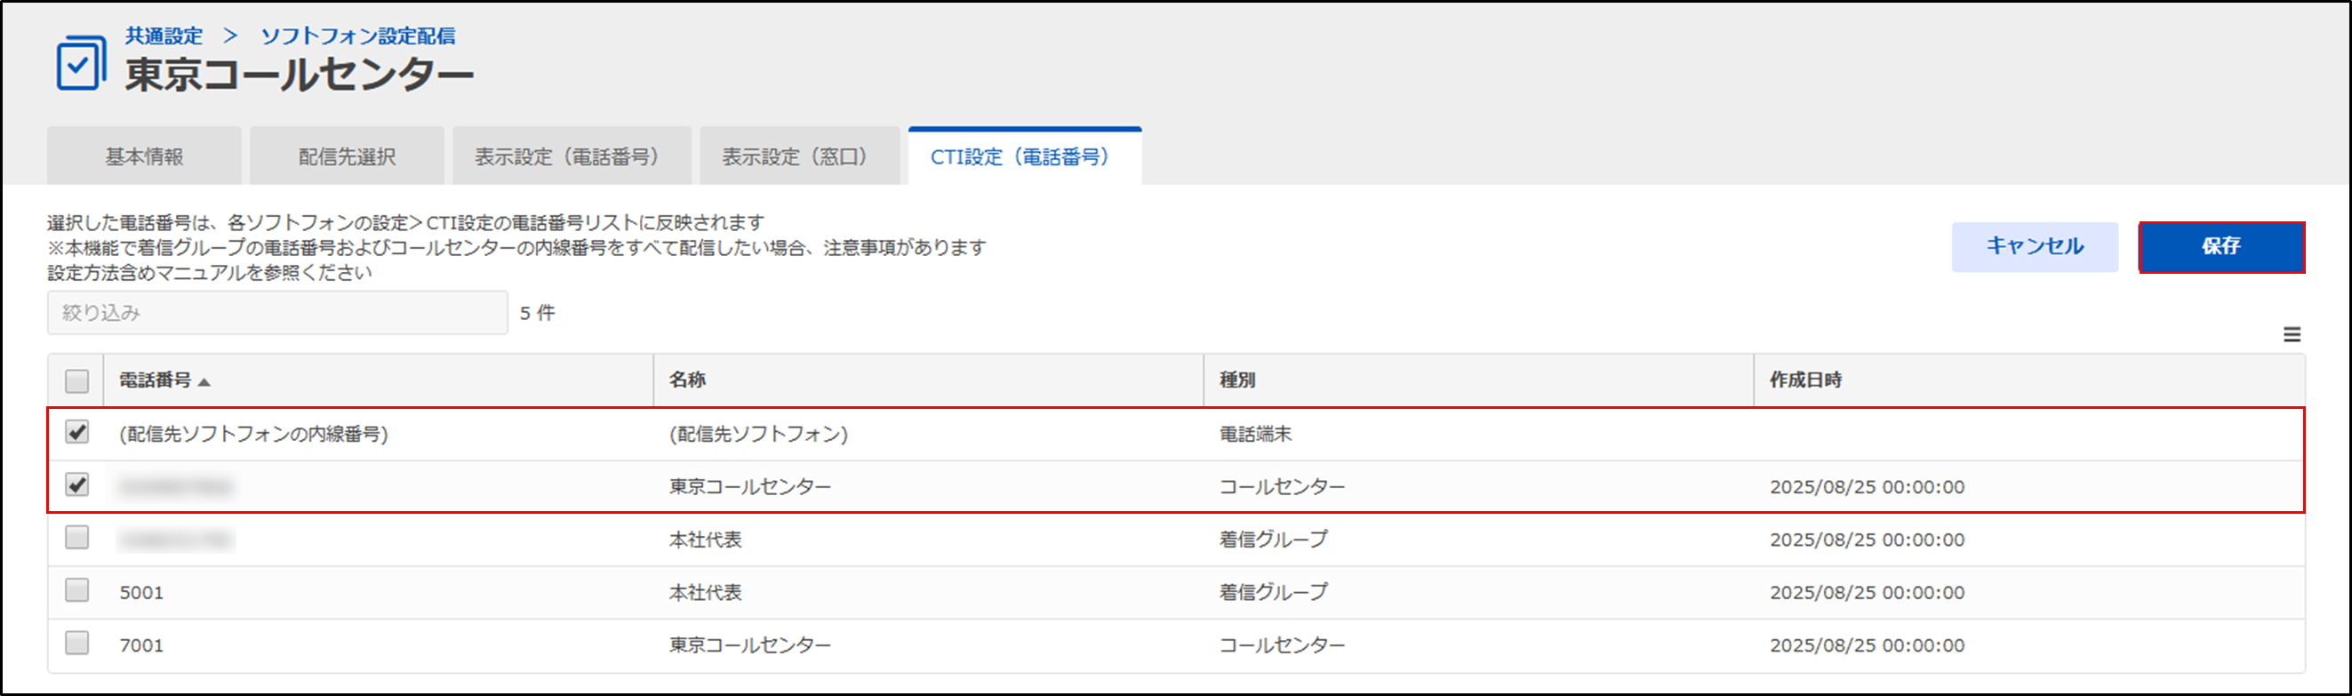
Task: Uncheck the 配信先ソフトフォンの内線番号 row checkbox
Action: click(x=77, y=433)
